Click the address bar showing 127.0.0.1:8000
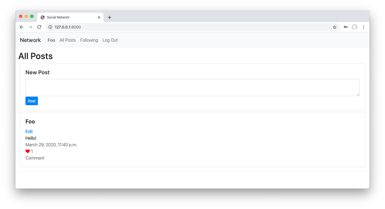 [68, 27]
